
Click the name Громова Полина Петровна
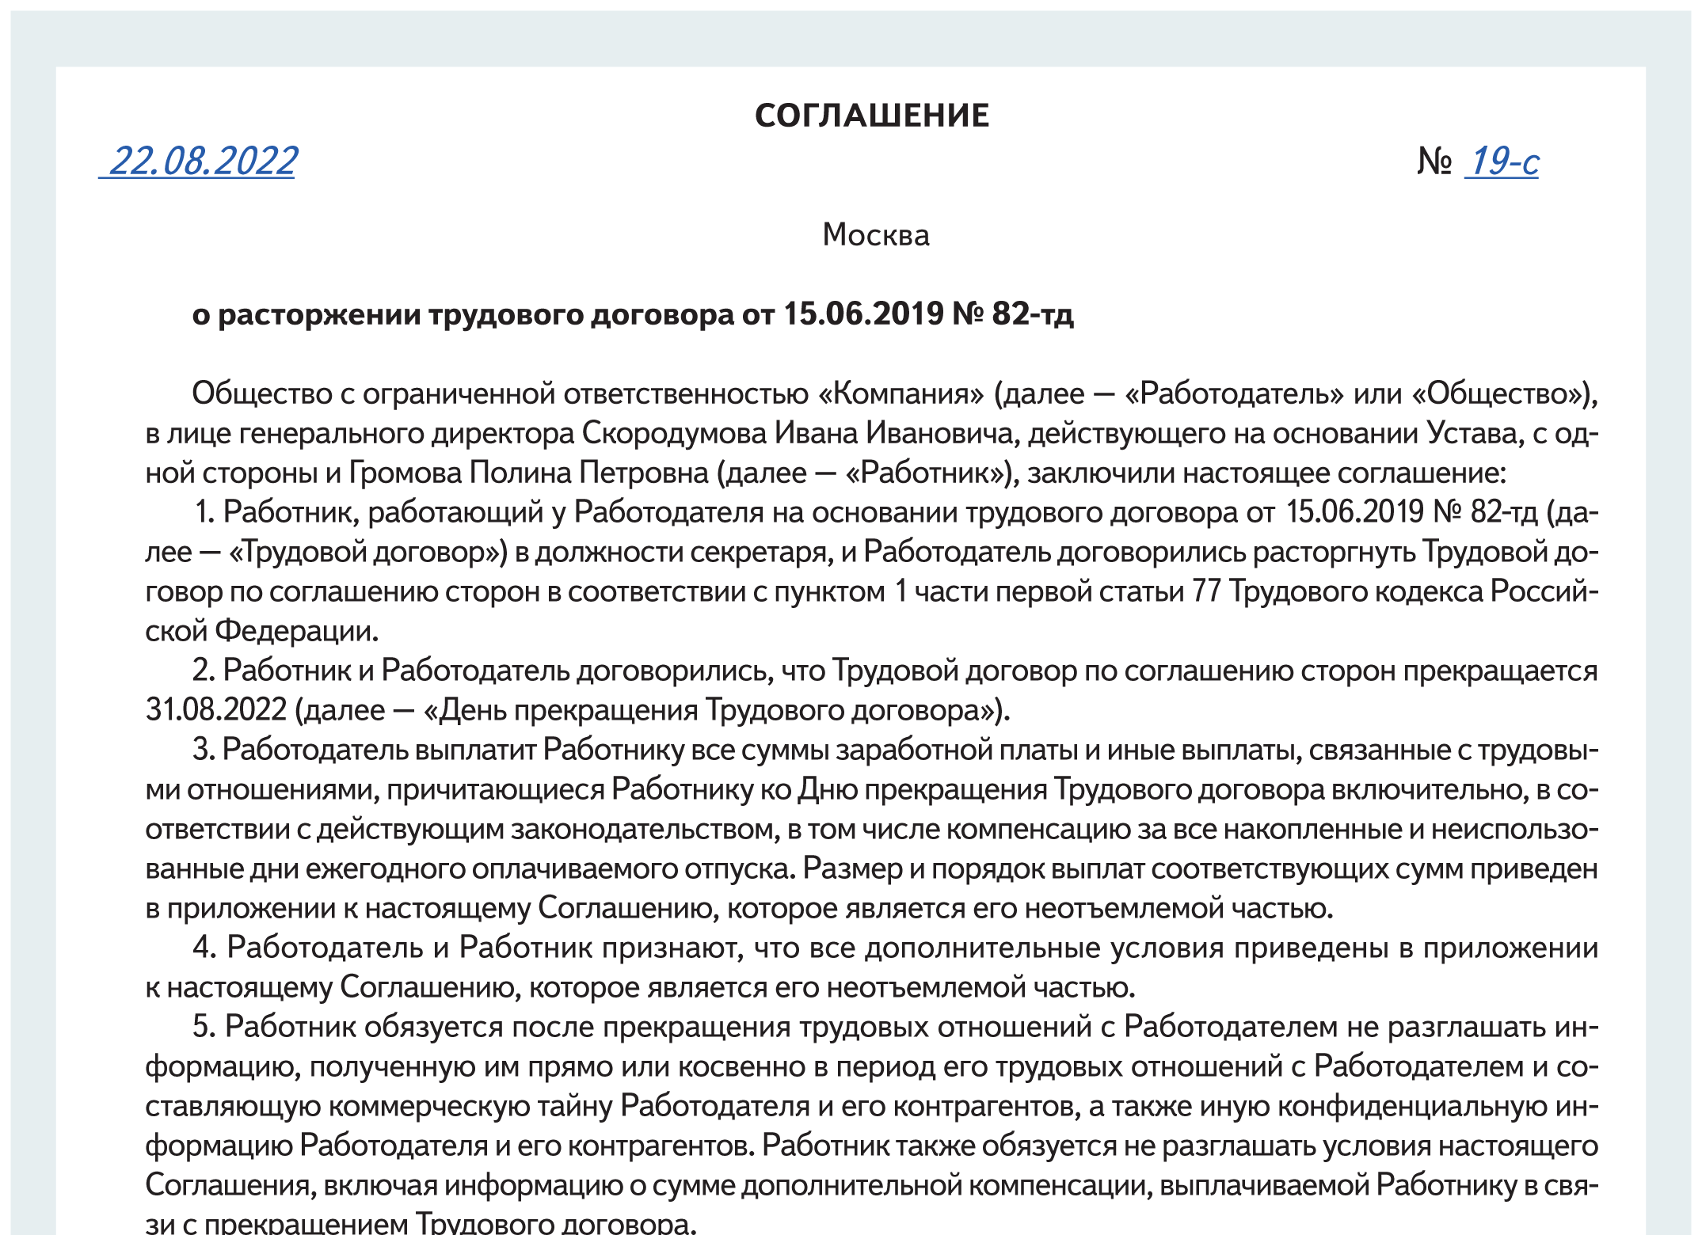pos(528,473)
